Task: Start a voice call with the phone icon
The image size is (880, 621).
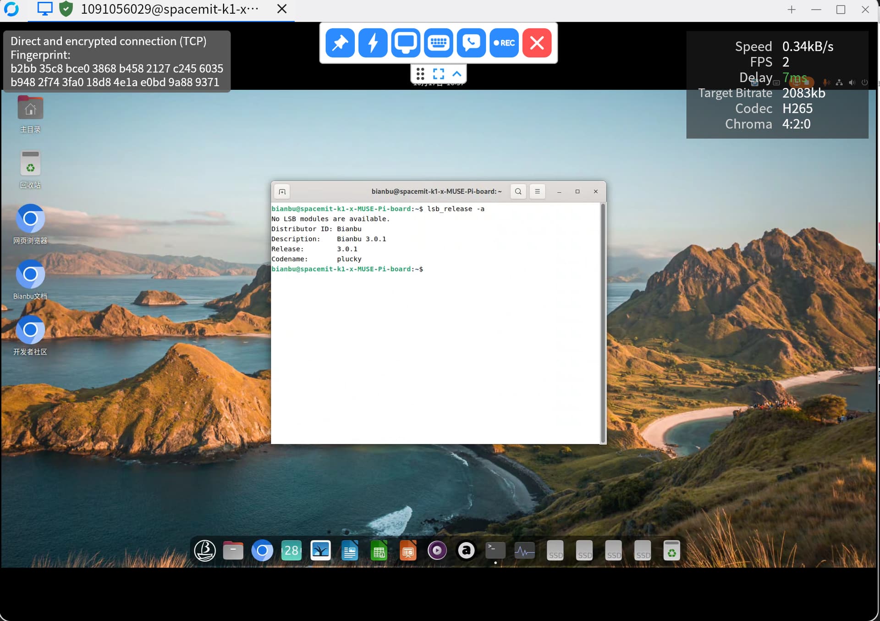Action: coord(471,43)
